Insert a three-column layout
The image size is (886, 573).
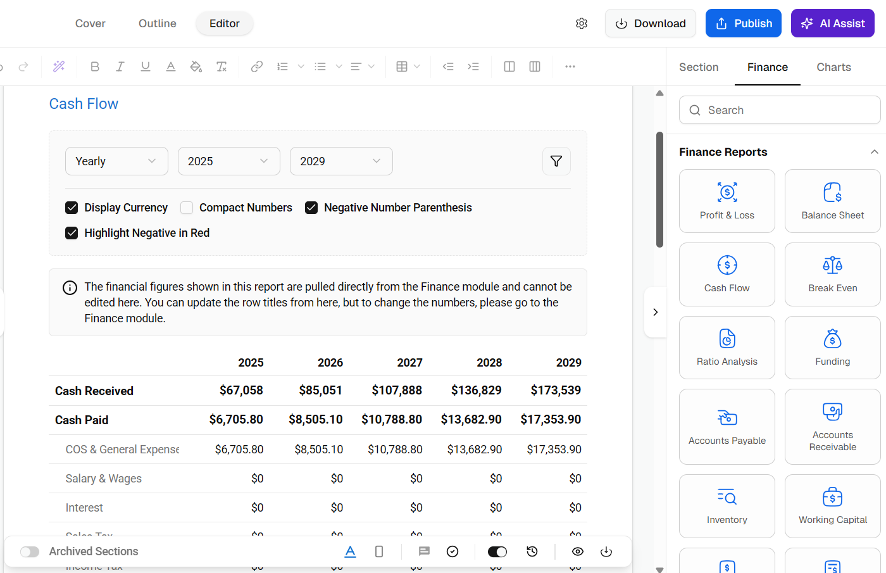tap(535, 66)
